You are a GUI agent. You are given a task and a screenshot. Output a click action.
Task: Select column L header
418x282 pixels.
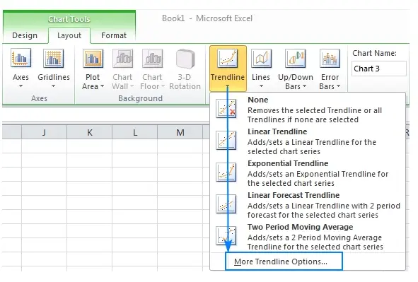tap(135, 132)
